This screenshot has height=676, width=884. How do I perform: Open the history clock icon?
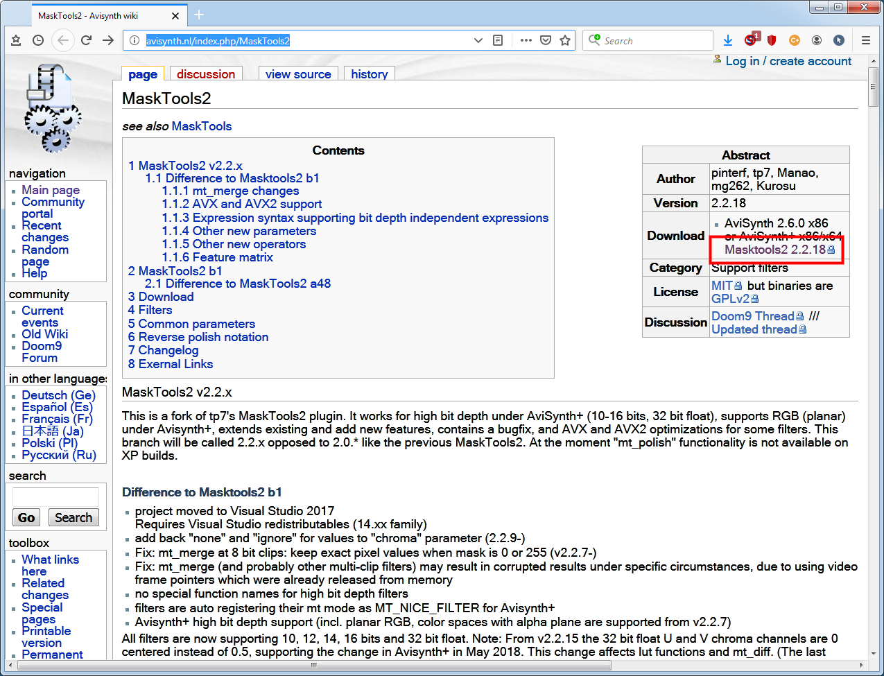[x=38, y=40]
